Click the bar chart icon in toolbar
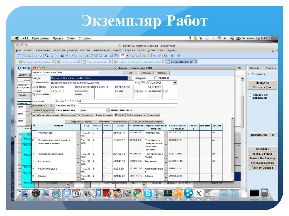The image size is (289, 216). point(62,55)
